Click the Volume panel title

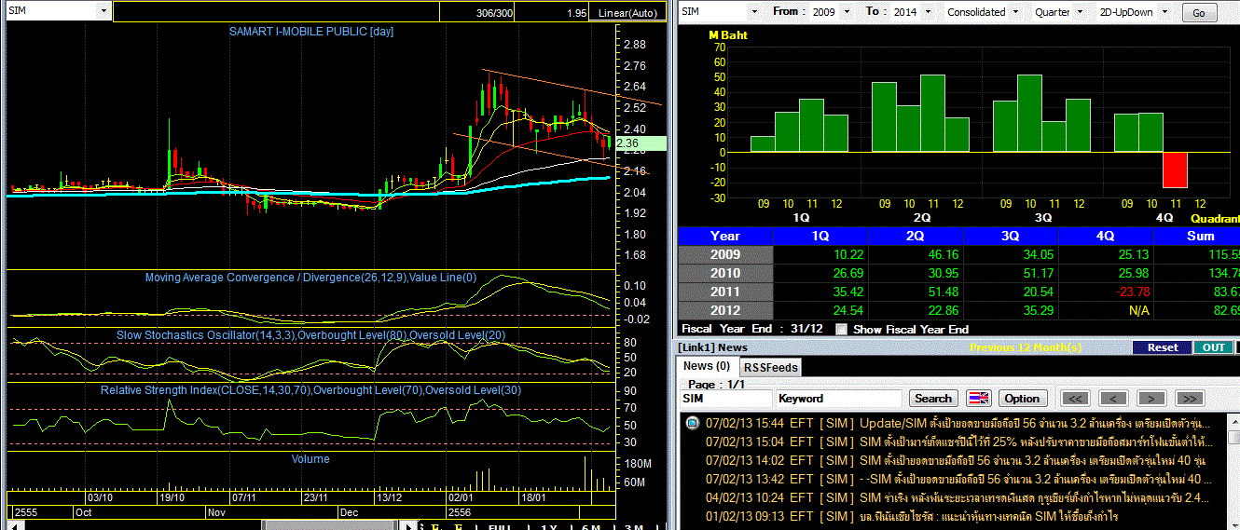click(x=310, y=459)
